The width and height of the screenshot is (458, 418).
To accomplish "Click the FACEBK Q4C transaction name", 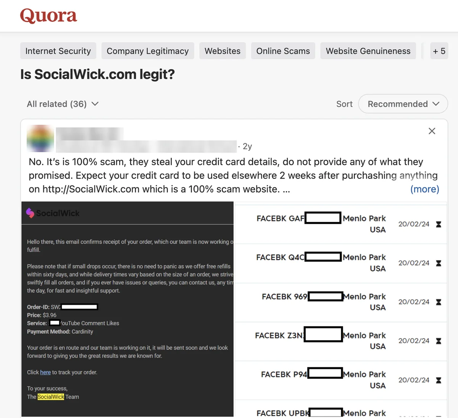I will (281, 257).
